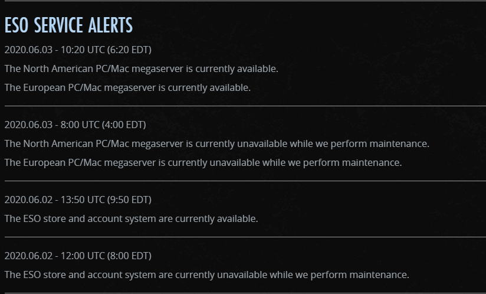
Task: Select the North American megaserver currently available alert
Action: point(141,68)
